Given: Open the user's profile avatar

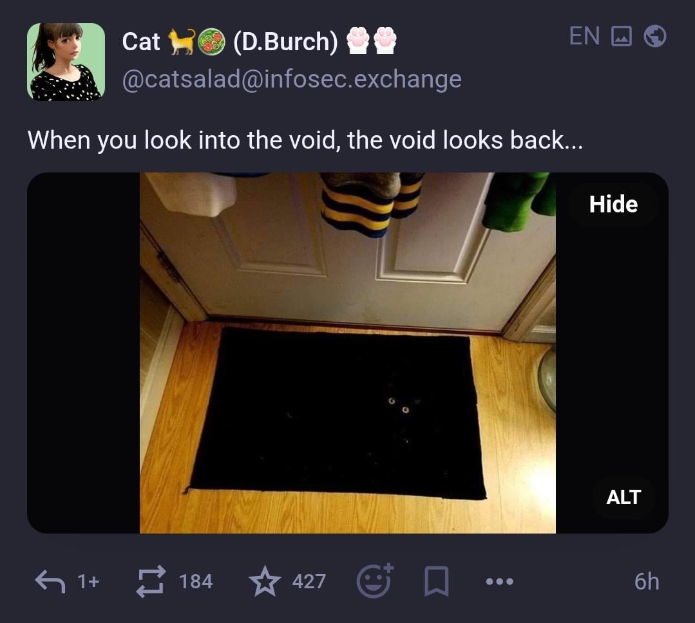Looking at the screenshot, I should point(66,62).
